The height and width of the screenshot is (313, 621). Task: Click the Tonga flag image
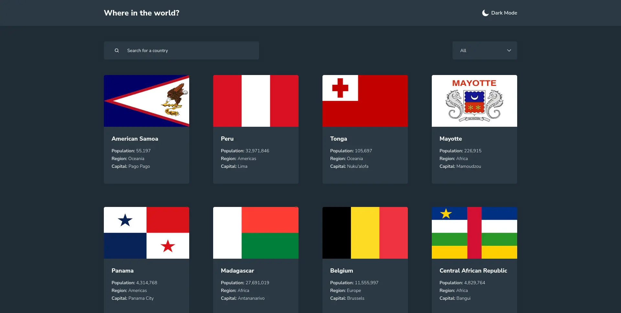(x=365, y=101)
